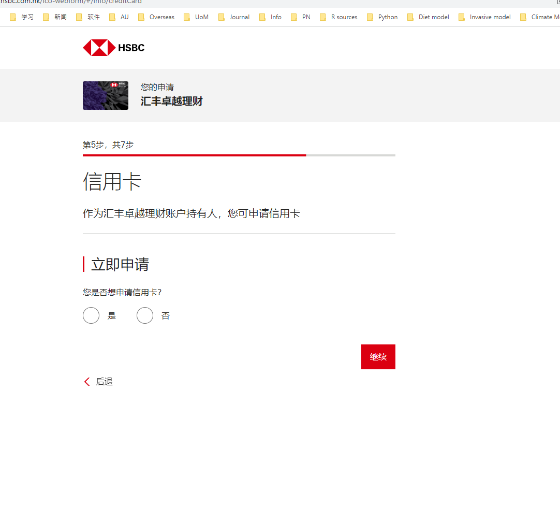Click the 立即申请 section heading

(120, 265)
